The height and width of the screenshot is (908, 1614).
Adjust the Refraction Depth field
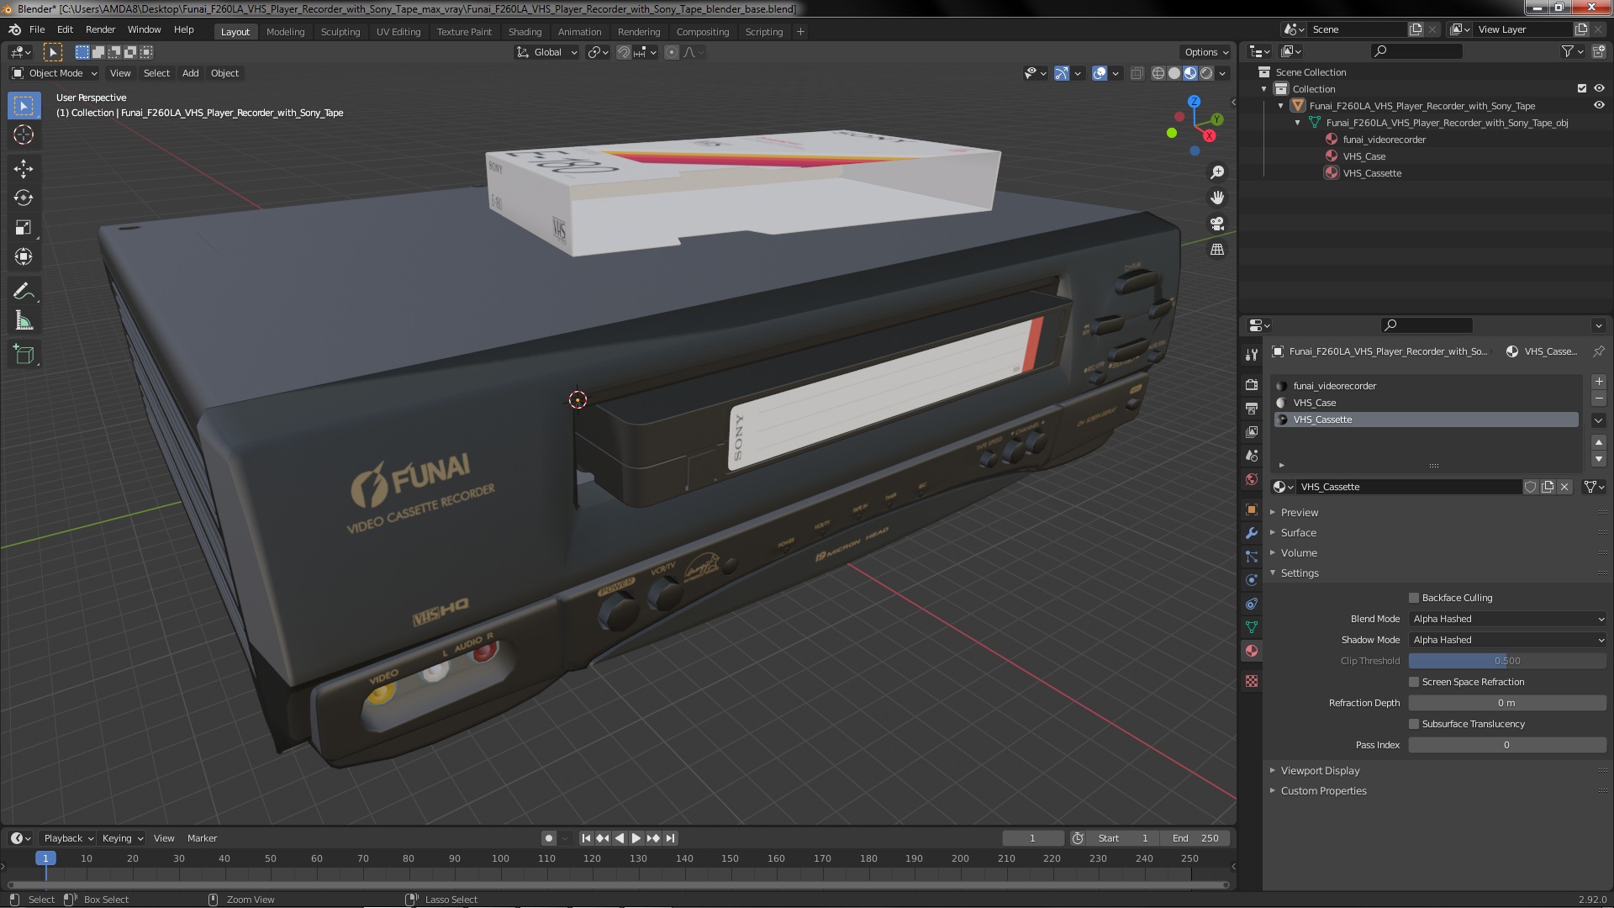click(1507, 703)
